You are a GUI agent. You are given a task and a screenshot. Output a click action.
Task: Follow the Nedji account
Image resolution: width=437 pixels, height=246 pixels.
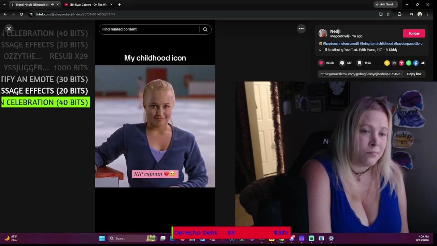tap(414, 33)
